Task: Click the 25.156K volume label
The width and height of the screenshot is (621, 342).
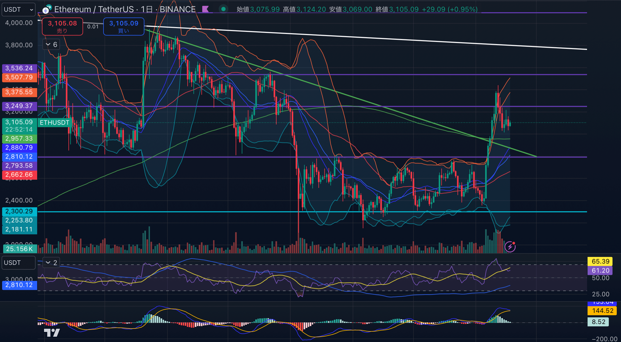Action: click(19, 249)
